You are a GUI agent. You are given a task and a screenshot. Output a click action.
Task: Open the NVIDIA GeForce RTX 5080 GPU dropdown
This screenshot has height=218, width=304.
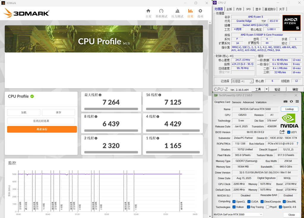(238, 214)
